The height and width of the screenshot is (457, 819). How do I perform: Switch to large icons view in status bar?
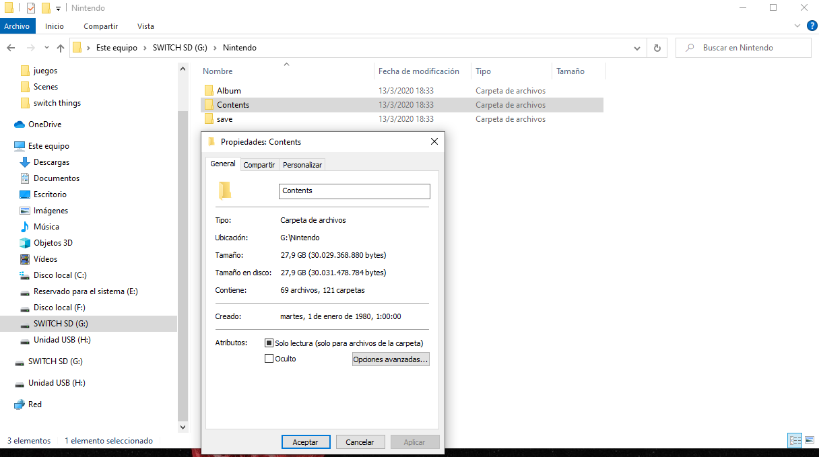pyautogui.click(x=810, y=441)
